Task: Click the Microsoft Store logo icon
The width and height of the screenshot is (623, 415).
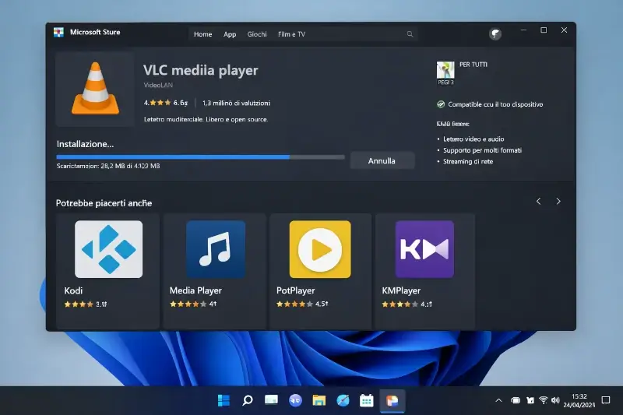Action: coord(59,32)
